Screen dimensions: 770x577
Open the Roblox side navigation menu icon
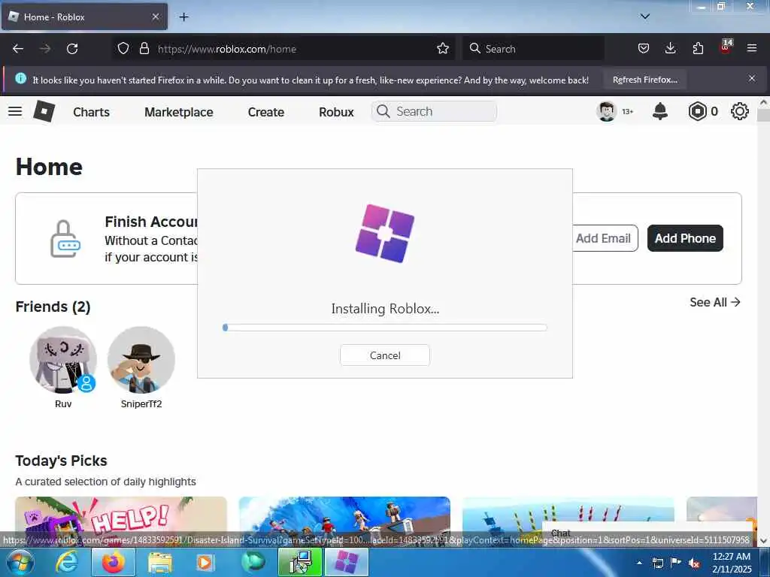click(x=15, y=111)
